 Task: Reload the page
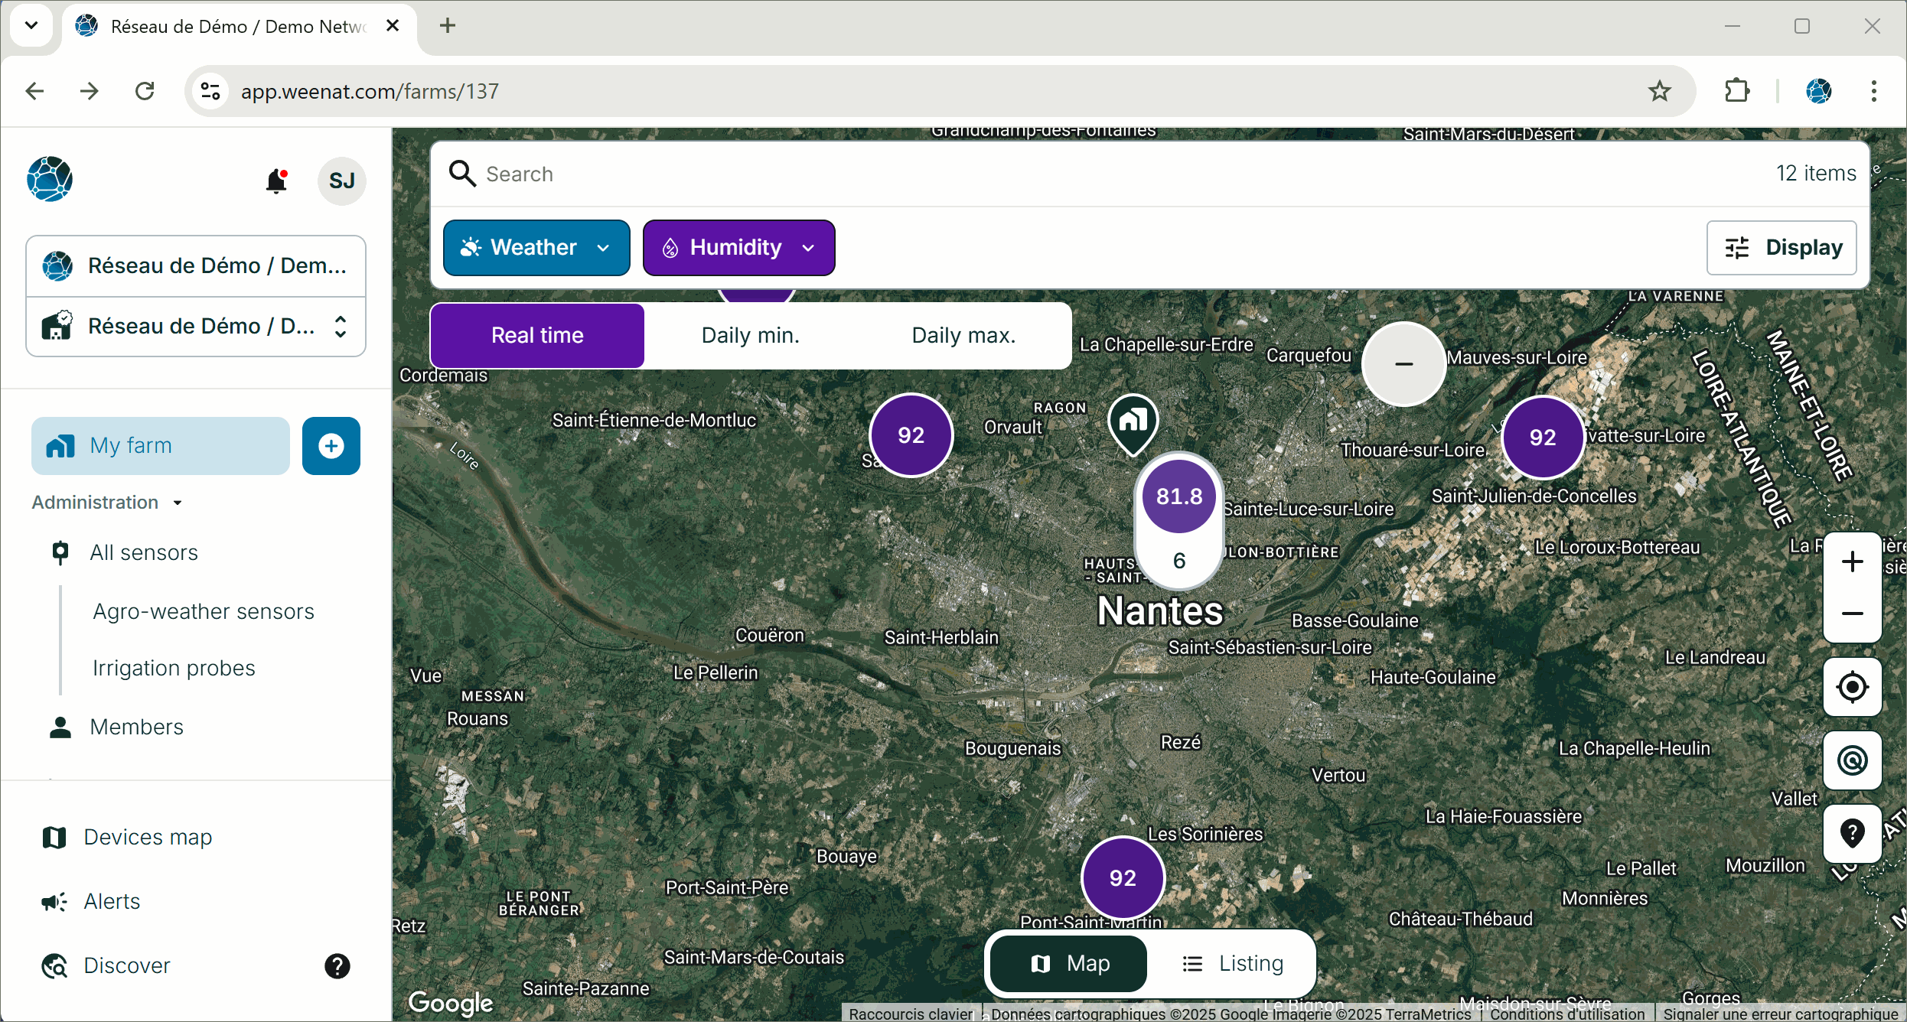pyautogui.click(x=145, y=91)
